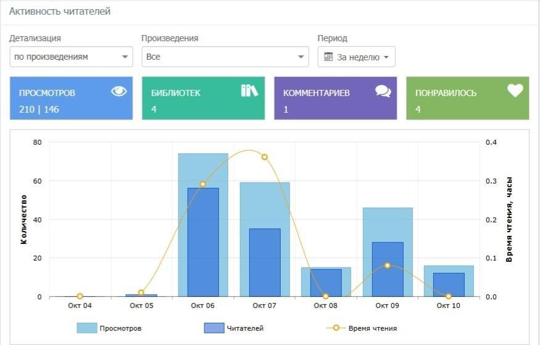Click the books icon on Библиотек card
Image resolution: width=540 pixels, height=345 pixels.
click(x=249, y=91)
